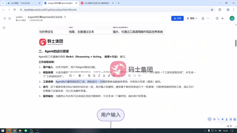Expand the alignment dropdown arrow
237x133 pixels.
tap(83, 76)
